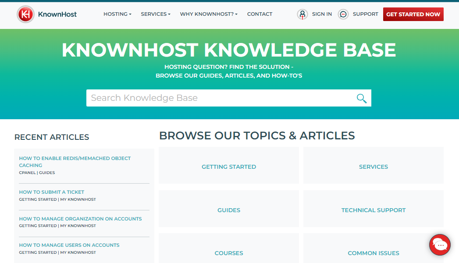This screenshot has width=459, height=263.
Task: Open How to Enable Redis/Memached Object Caching article
Action: [75, 162]
